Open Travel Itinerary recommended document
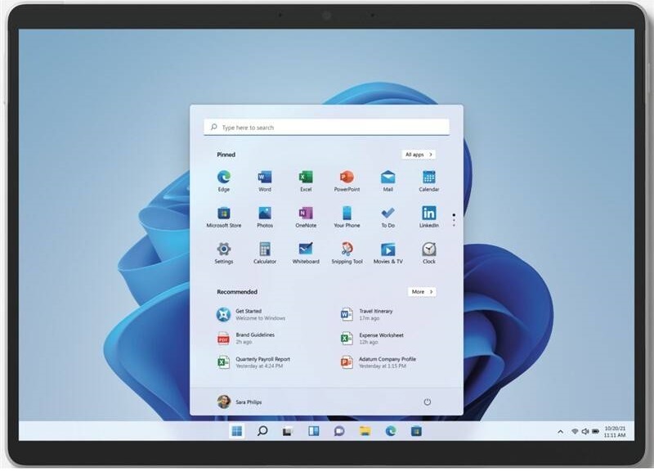Viewport: 654px width, 472px height. (x=367, y=315)
